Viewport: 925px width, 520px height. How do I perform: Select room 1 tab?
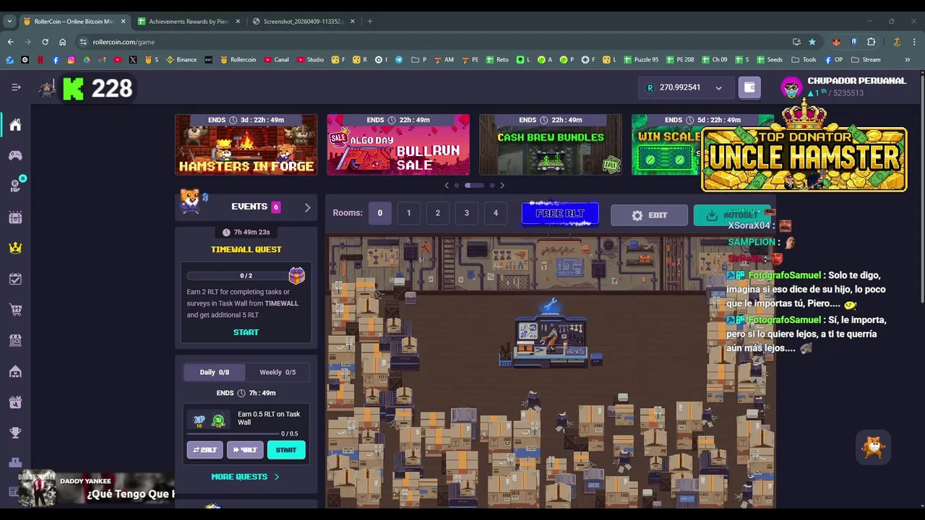click(408, 213)
